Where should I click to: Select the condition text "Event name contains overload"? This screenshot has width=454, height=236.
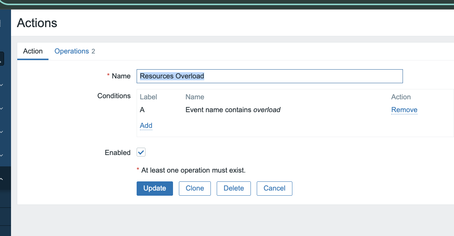pos(233,110)
